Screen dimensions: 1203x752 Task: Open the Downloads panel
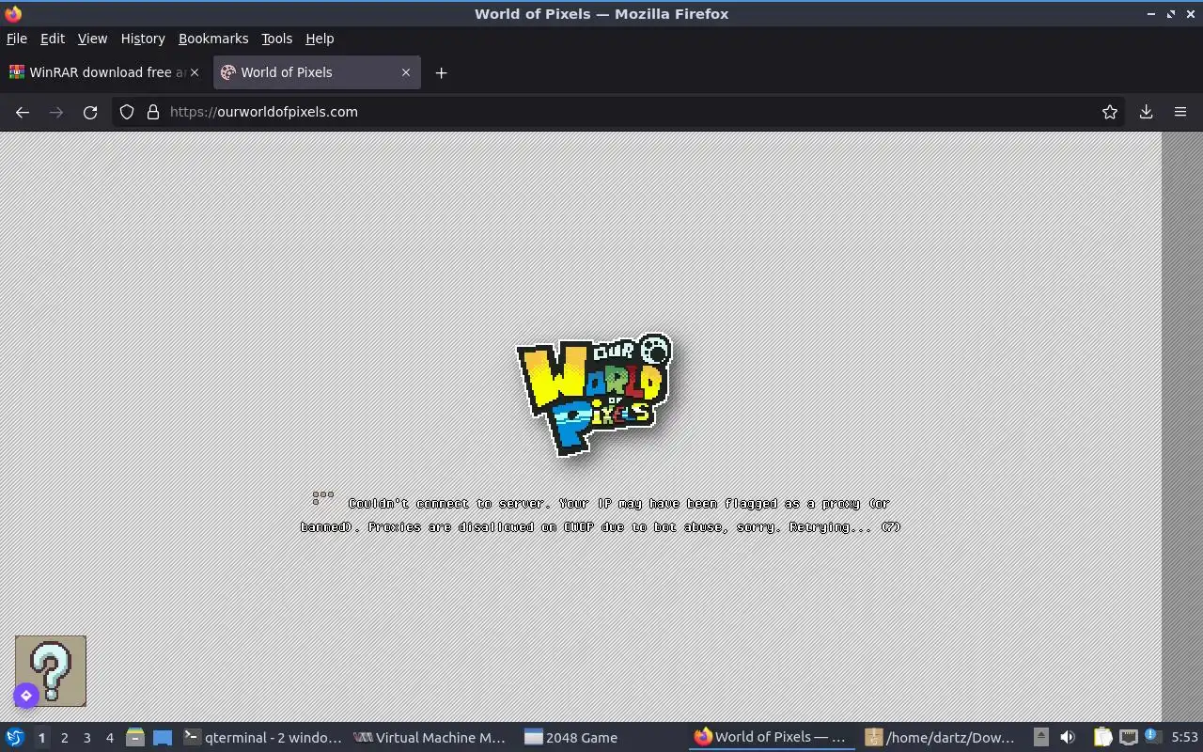coord(1147,112)
